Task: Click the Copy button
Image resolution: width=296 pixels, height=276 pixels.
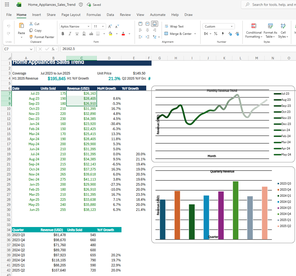Action: tap(35, 30)
